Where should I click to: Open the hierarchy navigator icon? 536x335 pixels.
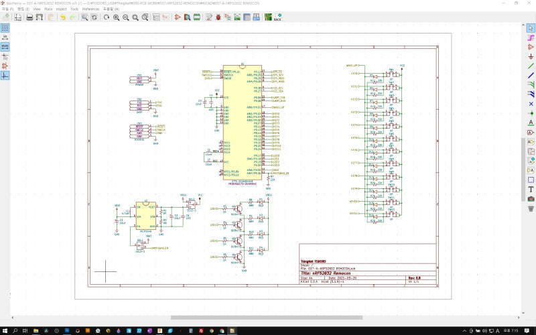pos(157,17)
